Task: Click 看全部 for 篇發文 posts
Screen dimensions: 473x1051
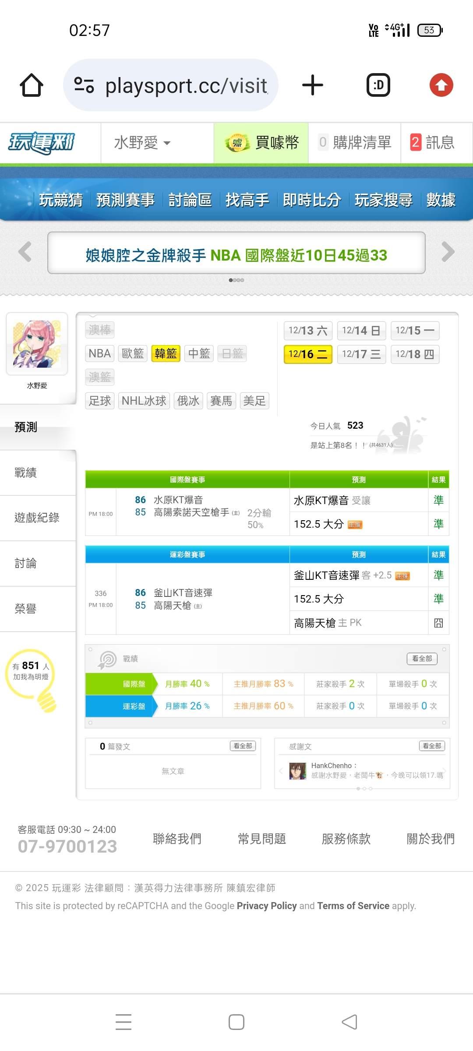Action: click(x=243, y=746)
